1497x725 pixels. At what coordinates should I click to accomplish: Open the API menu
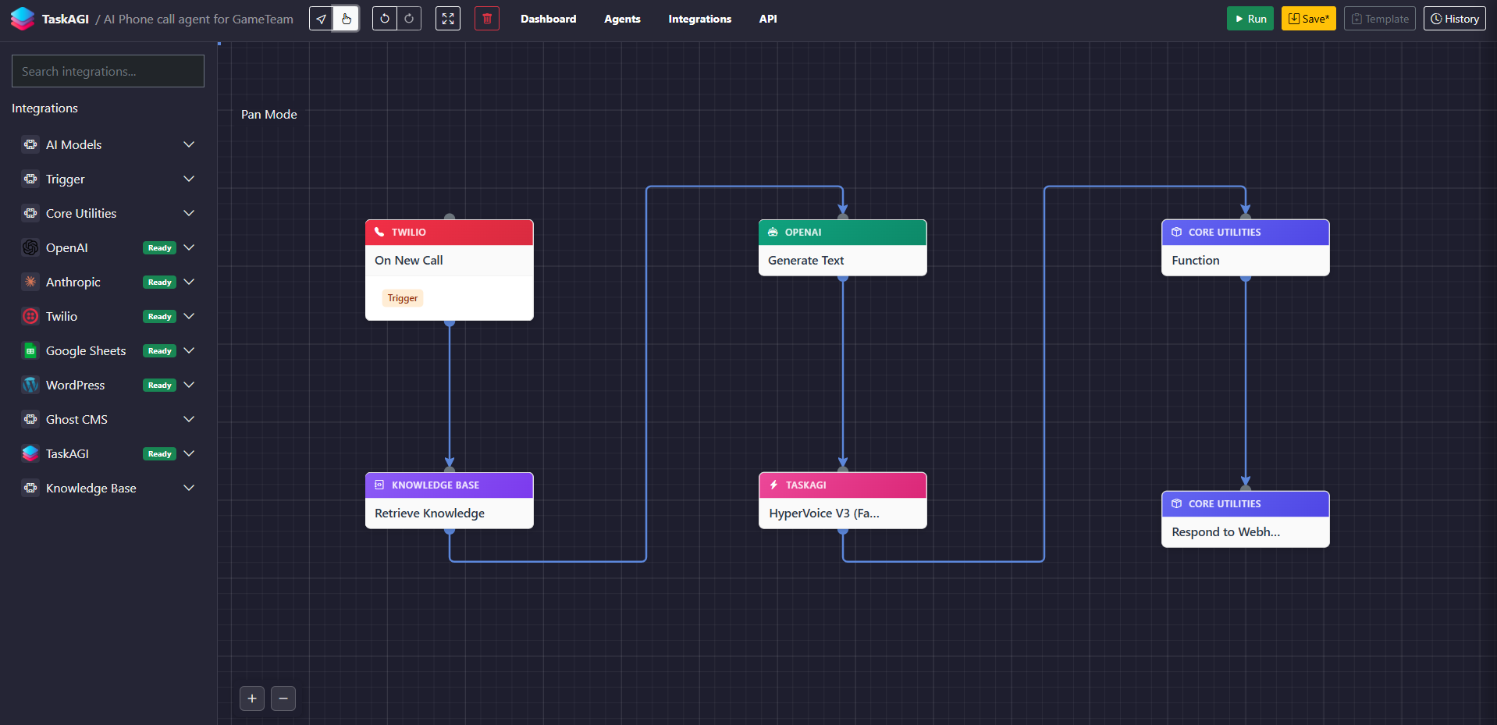tap(768, 19)
